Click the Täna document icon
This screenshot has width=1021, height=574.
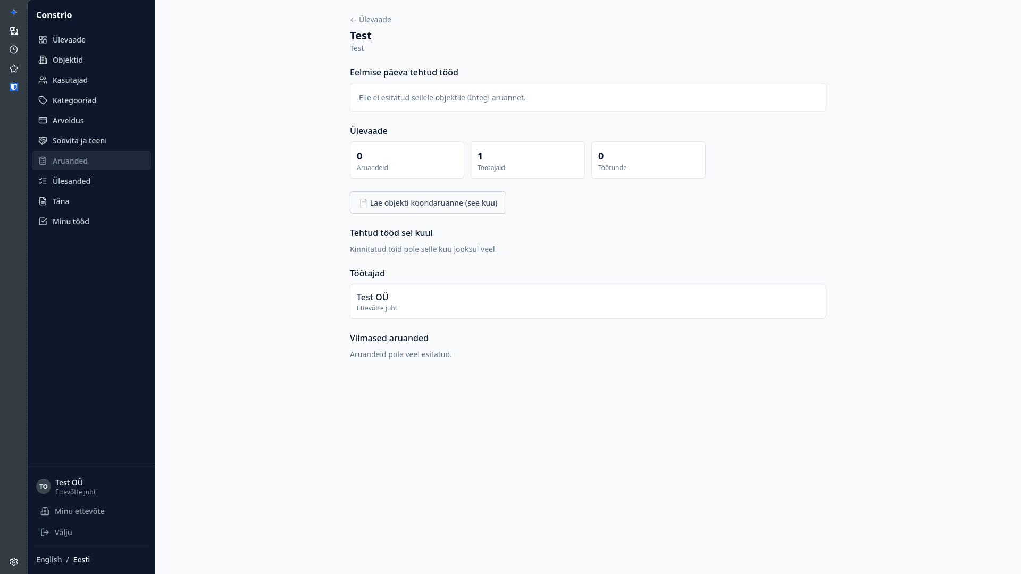coord(43,201)
